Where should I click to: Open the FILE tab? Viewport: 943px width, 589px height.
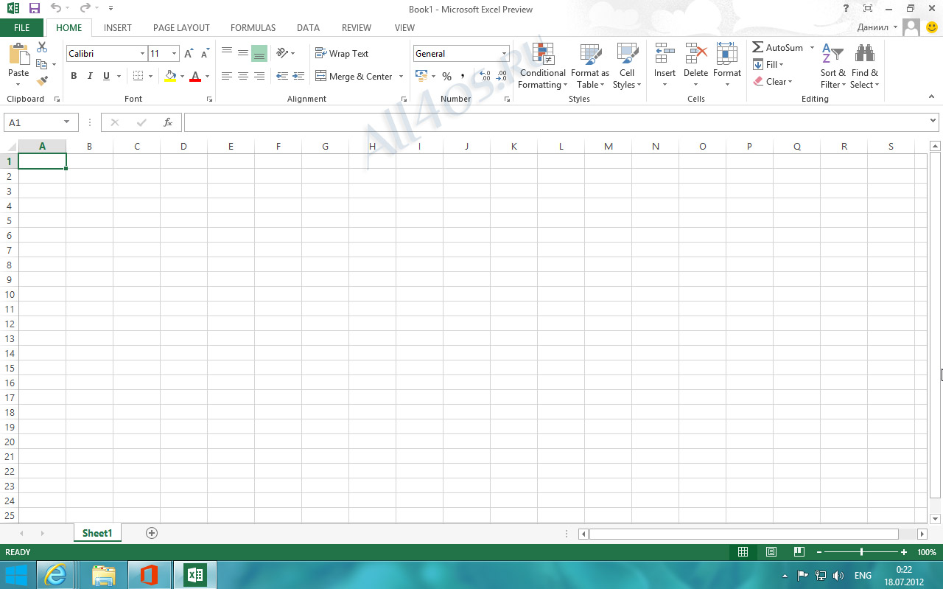click(x=22, y=28)
